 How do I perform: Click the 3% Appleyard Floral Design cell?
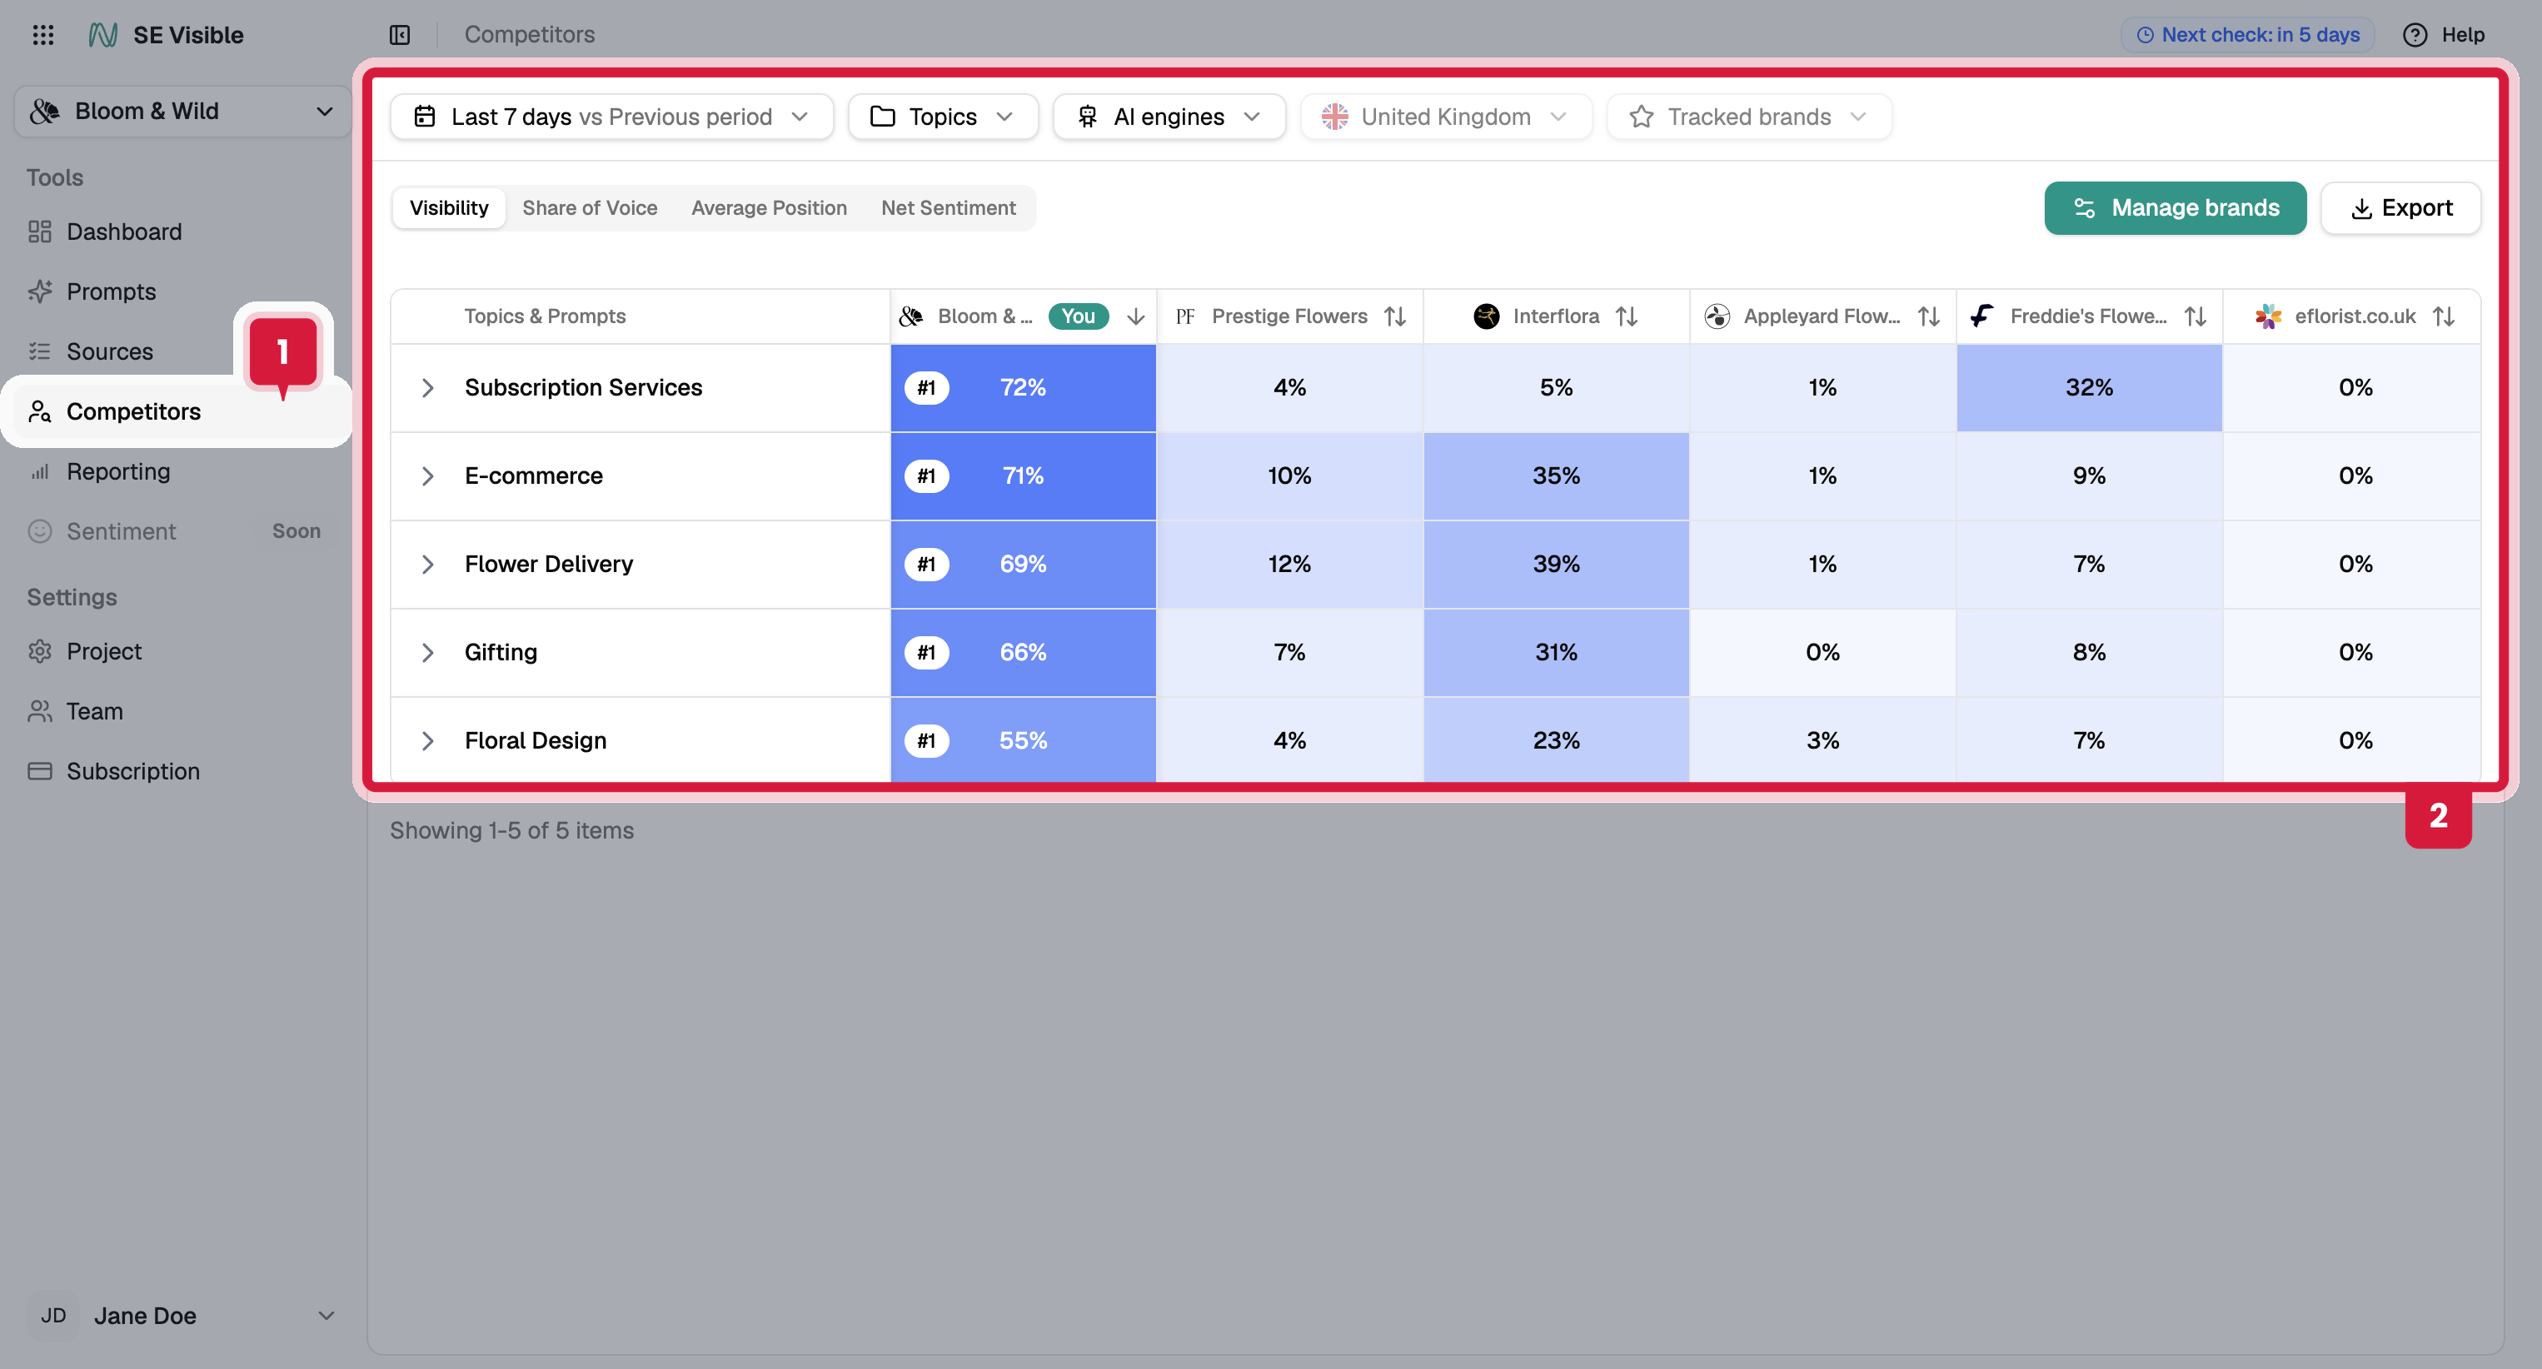point(1822,741)
